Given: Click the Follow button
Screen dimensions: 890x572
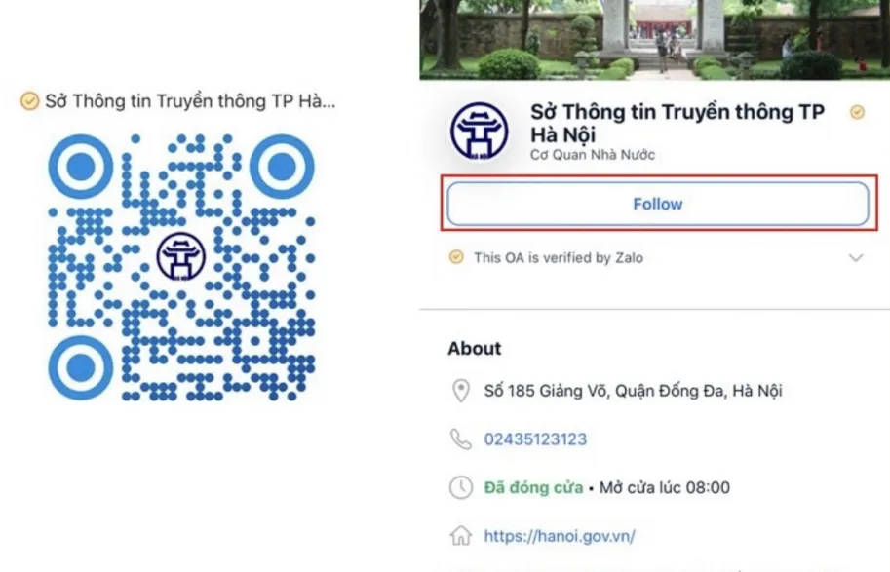Looking at the screenshot, I should 658,204.
